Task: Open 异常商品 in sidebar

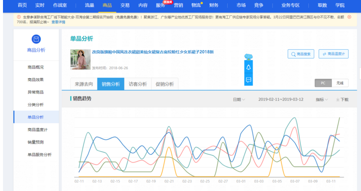Action: 36,92
